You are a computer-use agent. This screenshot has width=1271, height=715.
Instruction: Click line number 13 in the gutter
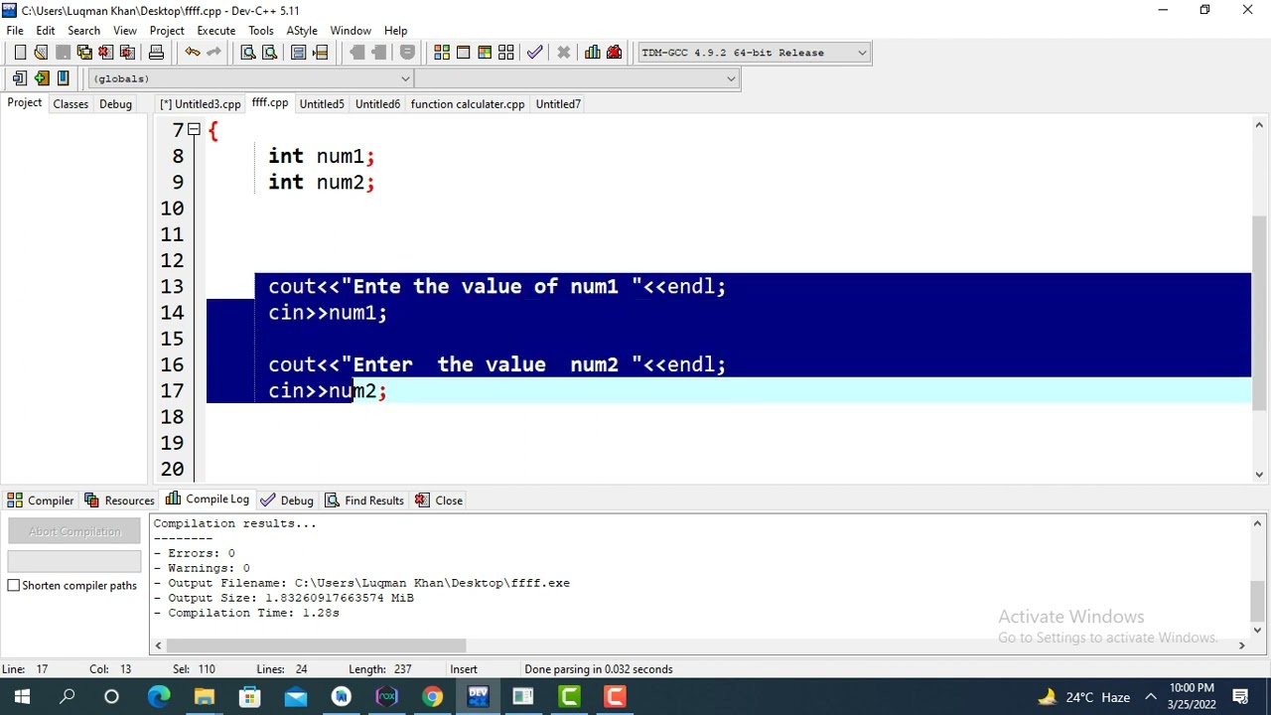click(172, 287)
